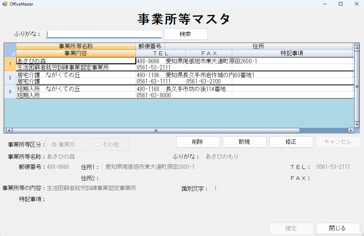
Task: Click the grid vertical scrollbar up arrow
Action: click(357, 48)
